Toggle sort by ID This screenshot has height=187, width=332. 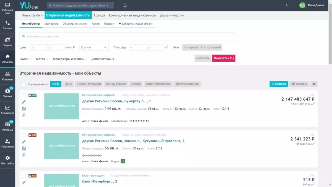[56, 84]
